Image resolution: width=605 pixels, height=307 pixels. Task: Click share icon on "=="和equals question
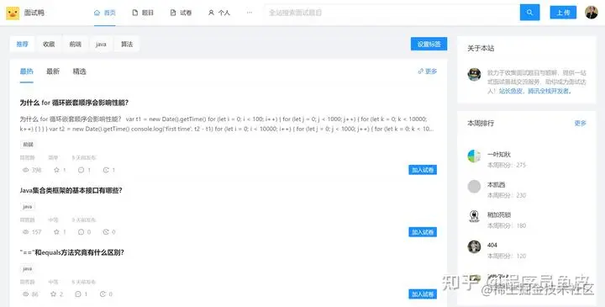pos(103,294)
